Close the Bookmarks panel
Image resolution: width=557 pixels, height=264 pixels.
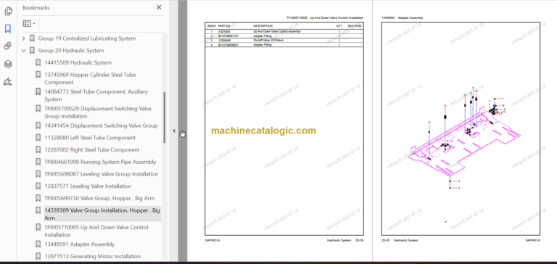159,7
